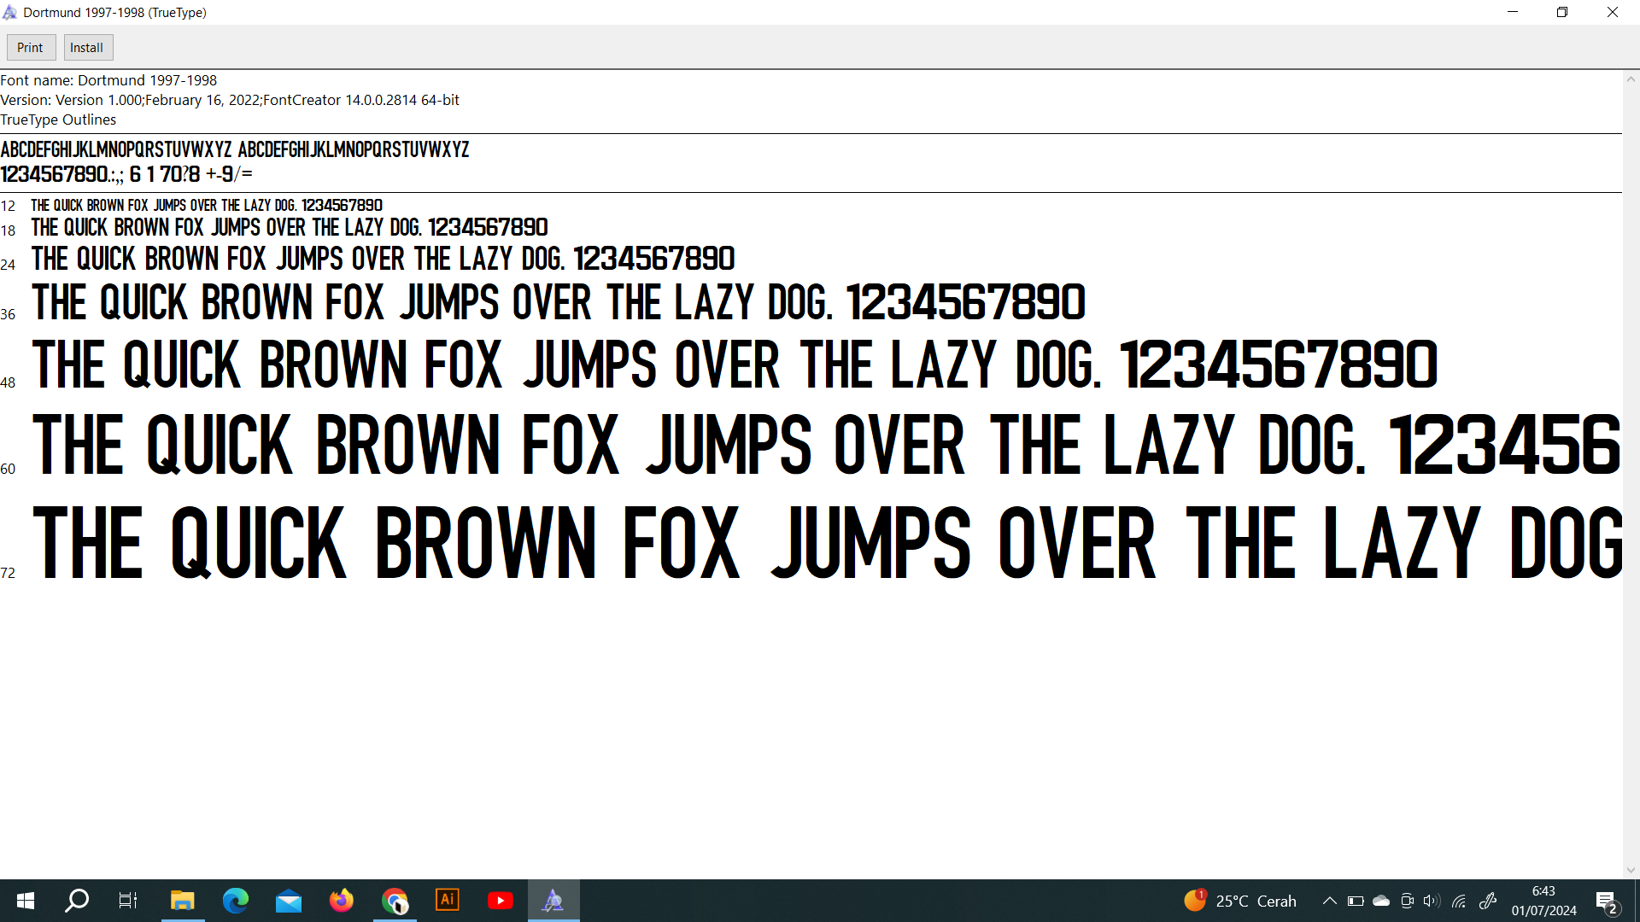
Task: Open Adobe Illustrator from taskbar
Action: point(448,901)
